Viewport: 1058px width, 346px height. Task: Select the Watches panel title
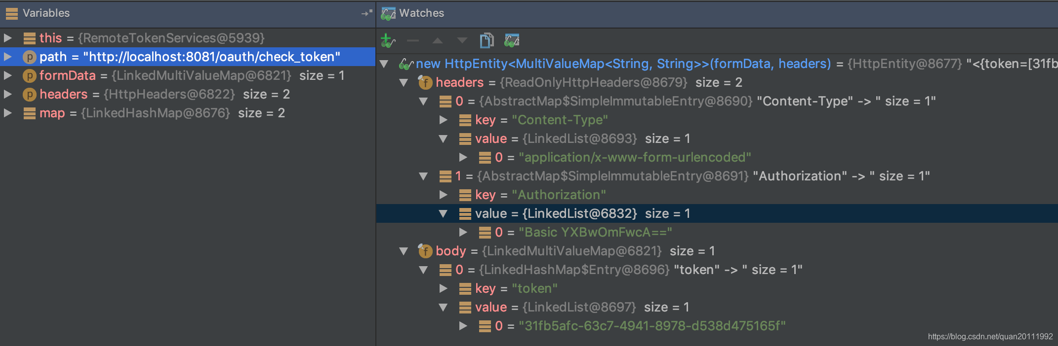(421, 13)
